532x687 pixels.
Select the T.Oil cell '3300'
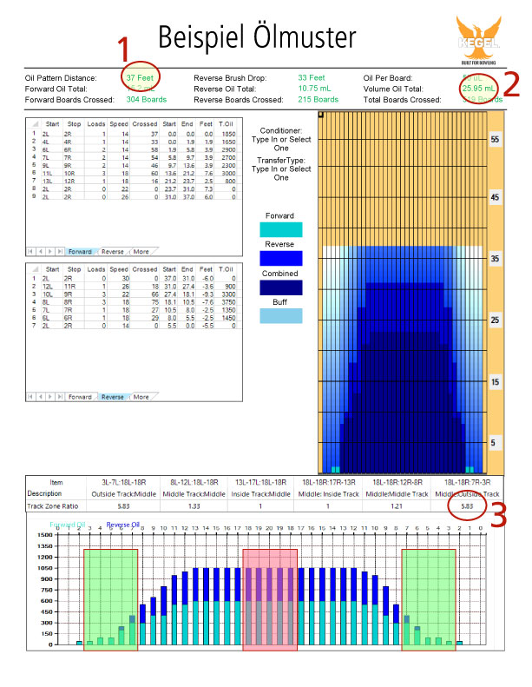pyautogui.click(x=228, y=294)
